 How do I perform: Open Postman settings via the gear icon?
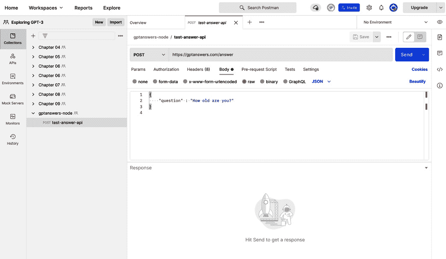(x=369, y=7)
